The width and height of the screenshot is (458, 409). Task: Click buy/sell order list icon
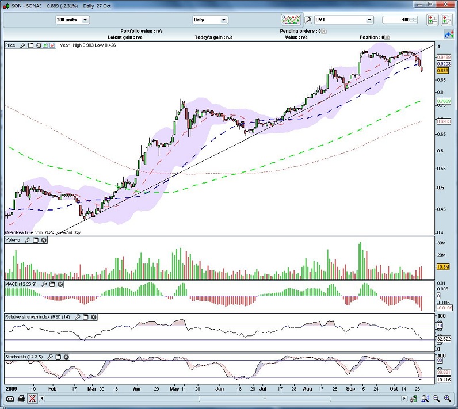[432, 20]
